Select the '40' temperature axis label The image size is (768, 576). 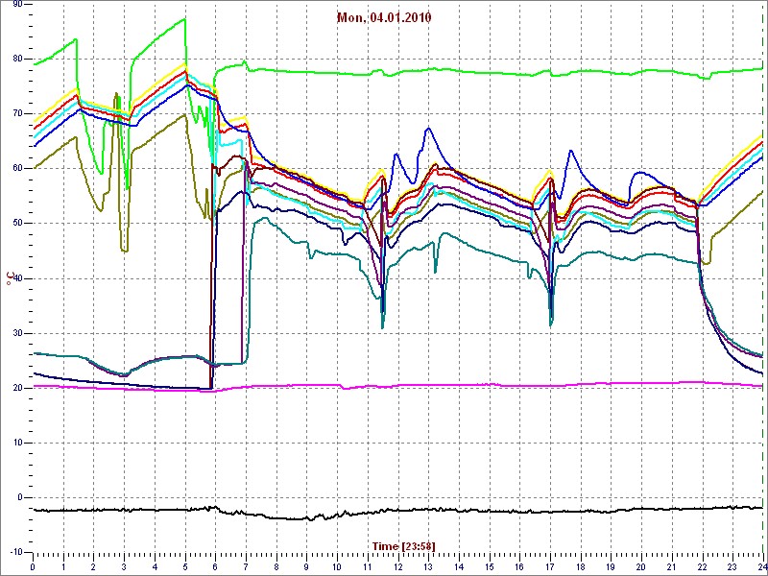[x=15, y=278]
